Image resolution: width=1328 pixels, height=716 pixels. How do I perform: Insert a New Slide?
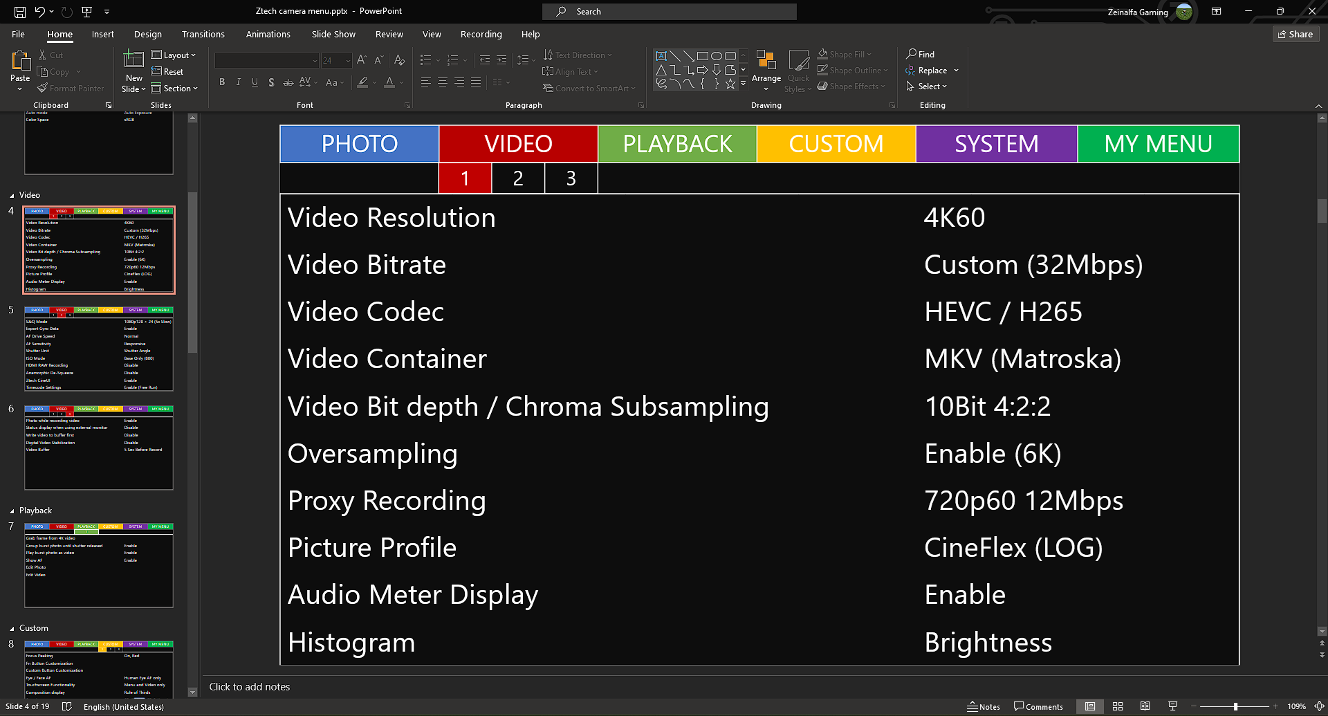click(133, 71)
